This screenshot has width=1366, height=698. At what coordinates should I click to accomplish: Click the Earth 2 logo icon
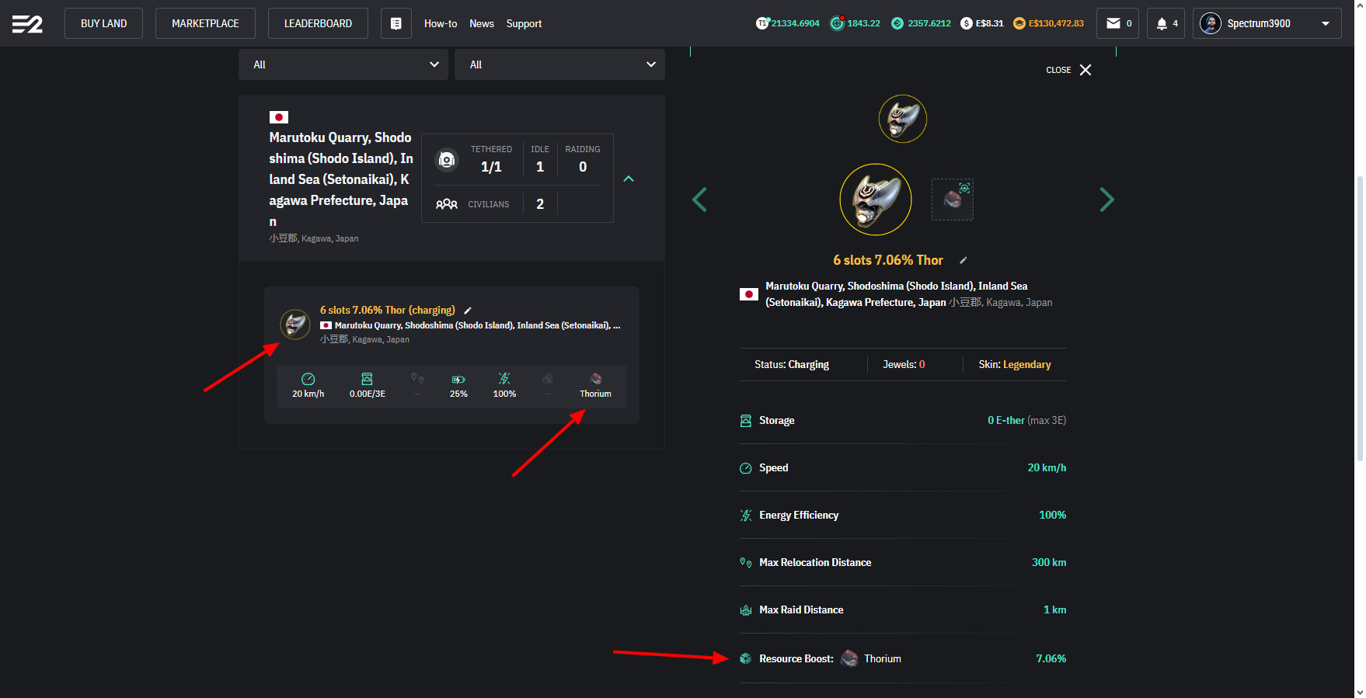pyautogui.click(x=27, y=24)
